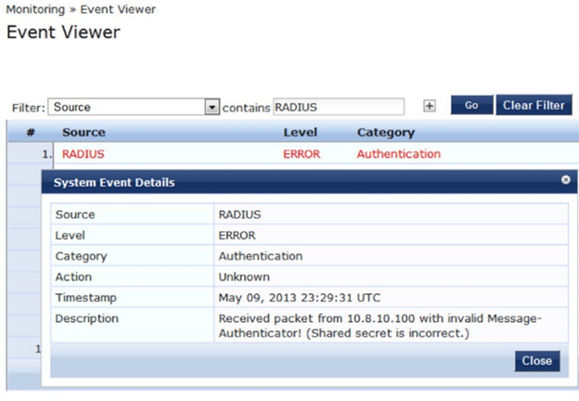Image resolution: width=579 pixels, height=401 pixels.
Task: Open the Monitoring breadcrumb link
Action: coord(36,9)
